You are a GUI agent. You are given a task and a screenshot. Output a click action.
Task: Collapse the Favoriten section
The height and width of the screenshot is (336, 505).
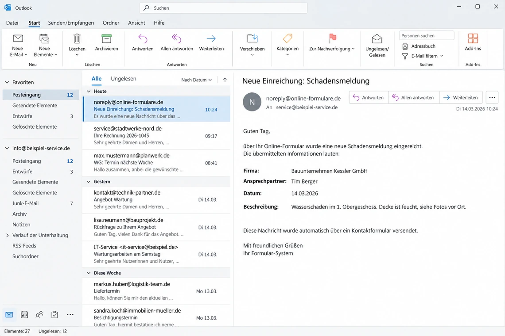pos(7,82)
